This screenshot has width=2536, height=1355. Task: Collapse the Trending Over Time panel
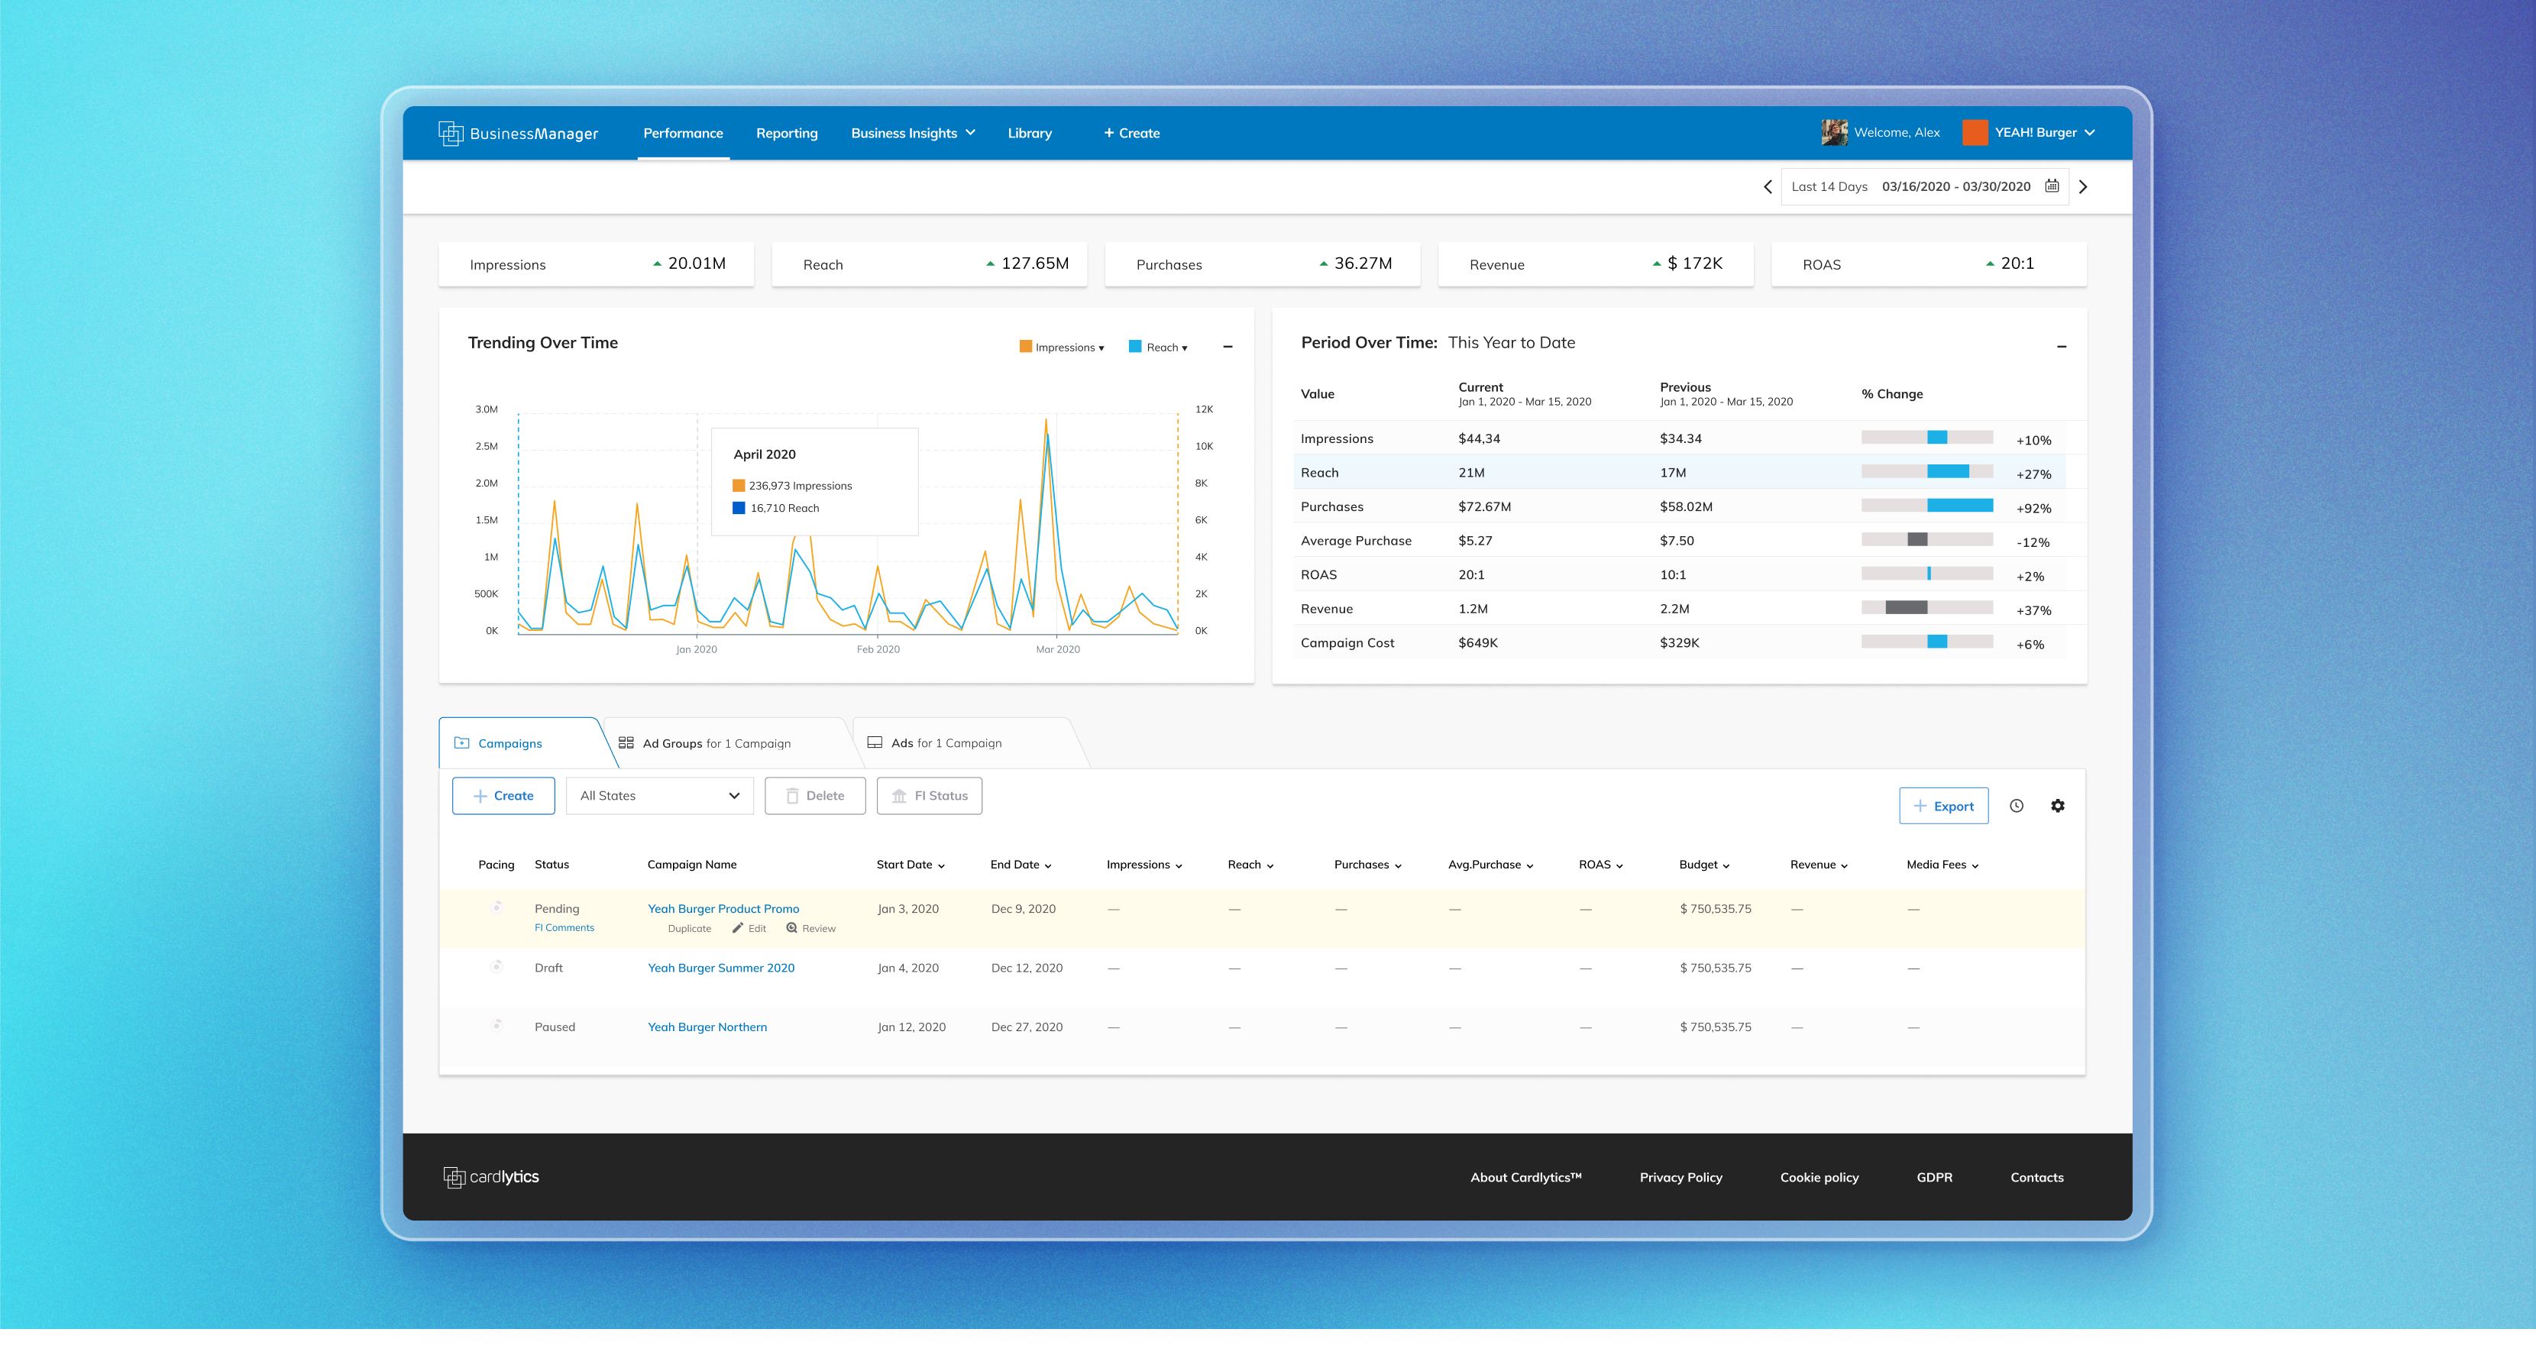point(1228,347)
